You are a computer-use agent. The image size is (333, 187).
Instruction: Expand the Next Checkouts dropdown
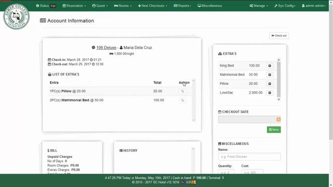click(152, 6)
